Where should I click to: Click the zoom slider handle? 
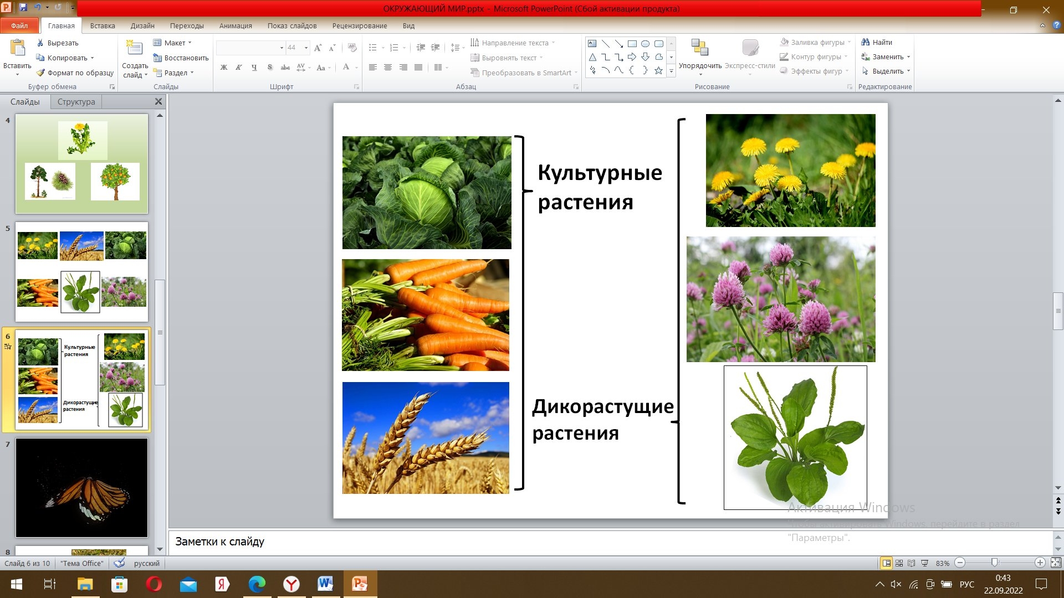(x=995, y=563)
